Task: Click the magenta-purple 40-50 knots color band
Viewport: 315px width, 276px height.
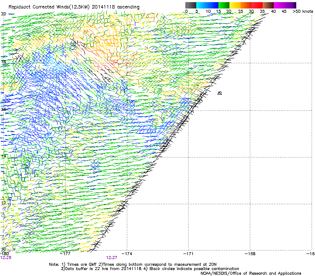Action: click(285, 5)
